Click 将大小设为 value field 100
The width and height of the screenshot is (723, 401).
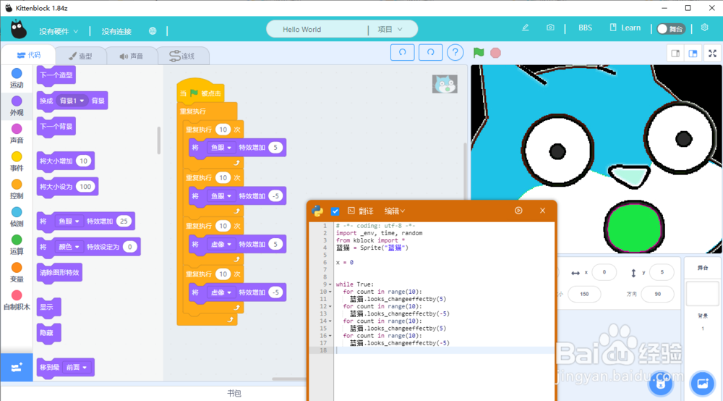tap(85, 187)
